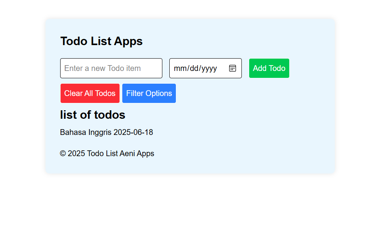Select the mm/dd/yyyy date input
Viewport: 388px width, 229px height.
pyautogui.click(x=197, y=68)
